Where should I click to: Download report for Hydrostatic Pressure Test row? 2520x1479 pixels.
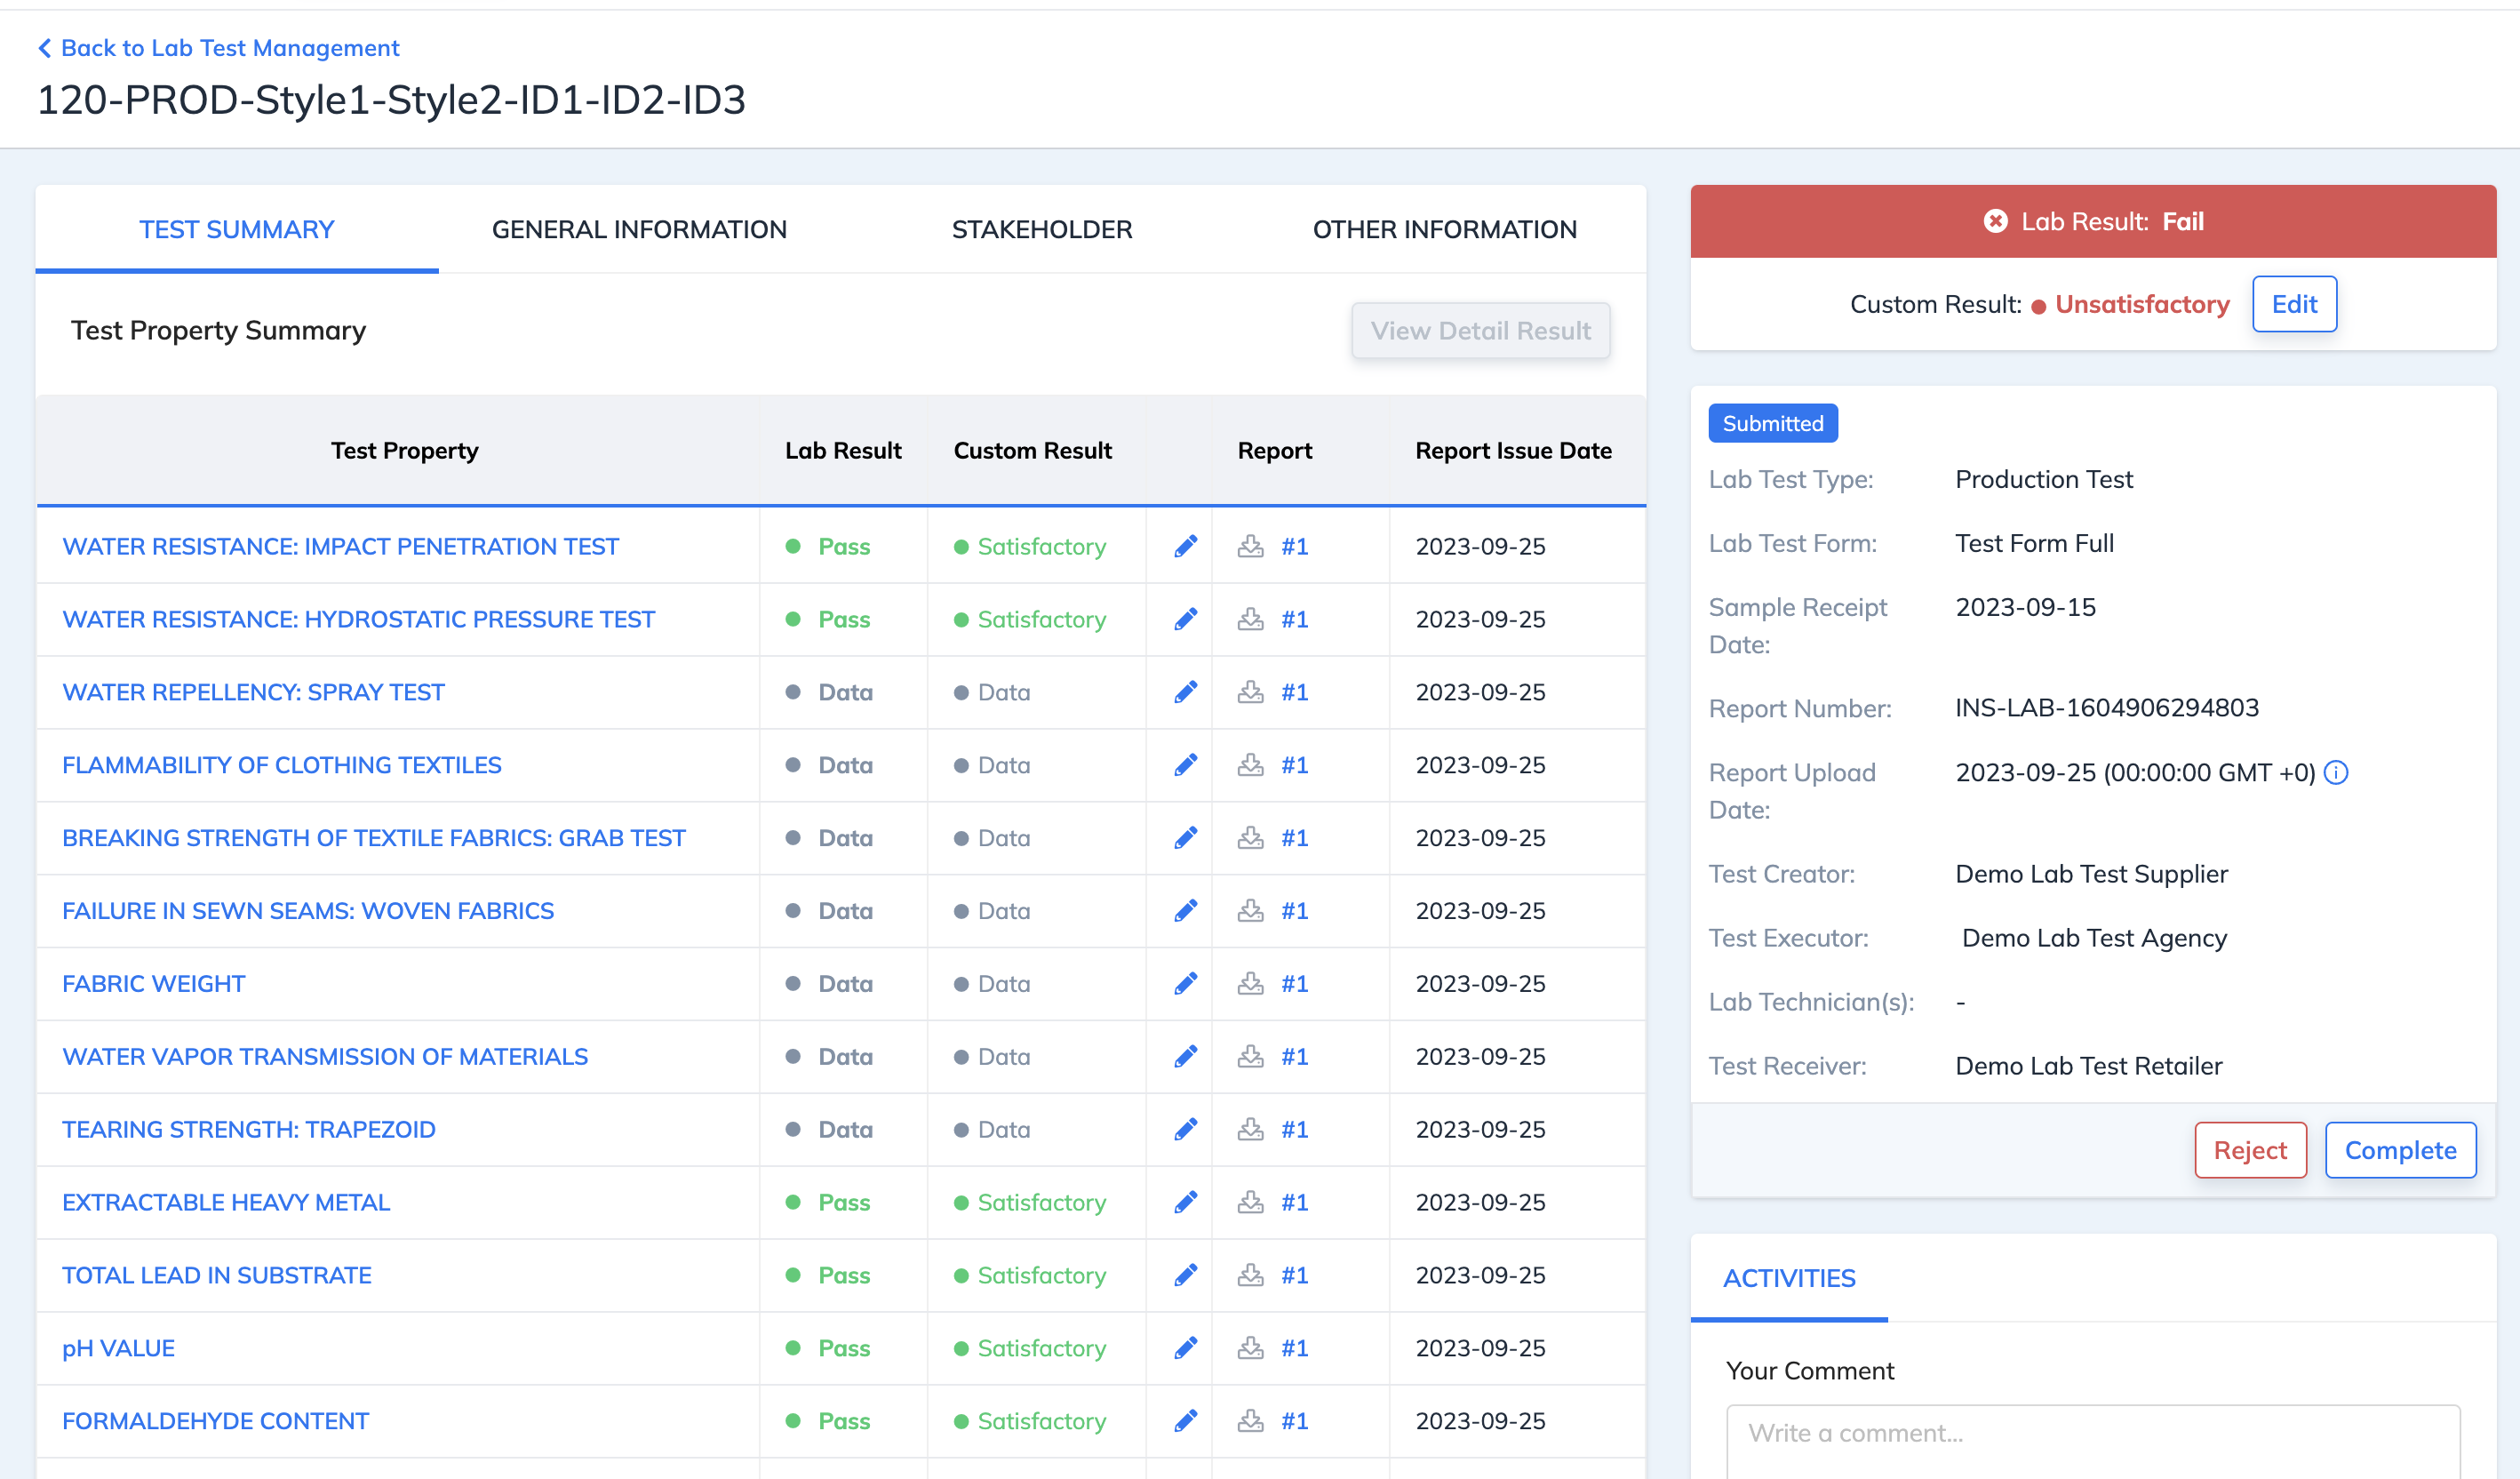tap(1250, 619)
